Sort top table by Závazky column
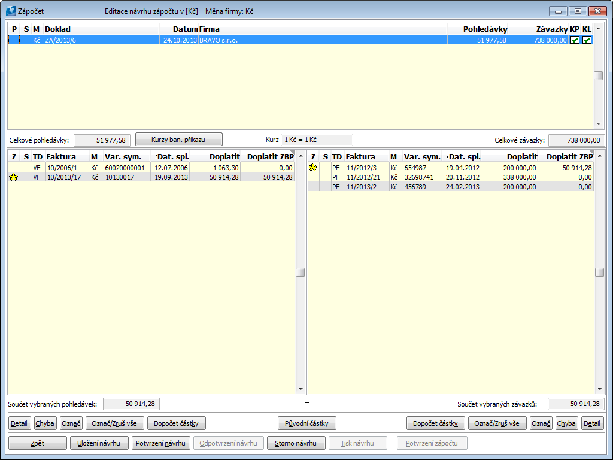This screenshot has width=613, height=460. coord(538,29)
